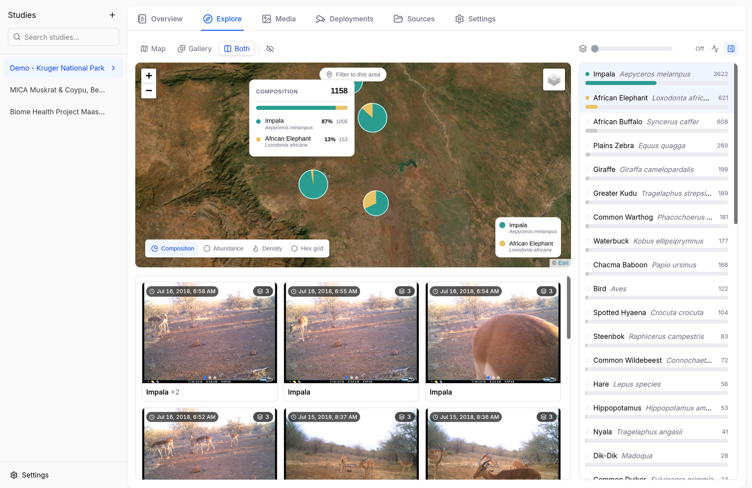752x488 pixels.
Task: Open sidebar Settings gear at bottom left
Action: point(30,475)
